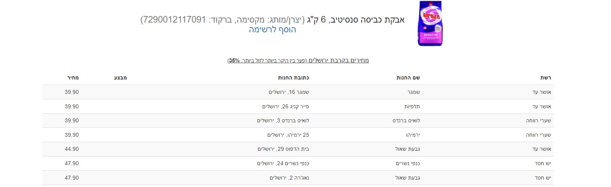Click the product barcode number 7290012117091
This screenshot has width=611, height=187.
(173, 19)
